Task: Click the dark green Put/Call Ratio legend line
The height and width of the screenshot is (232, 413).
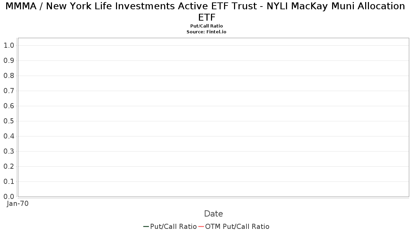Action: [x=146, y=227]
